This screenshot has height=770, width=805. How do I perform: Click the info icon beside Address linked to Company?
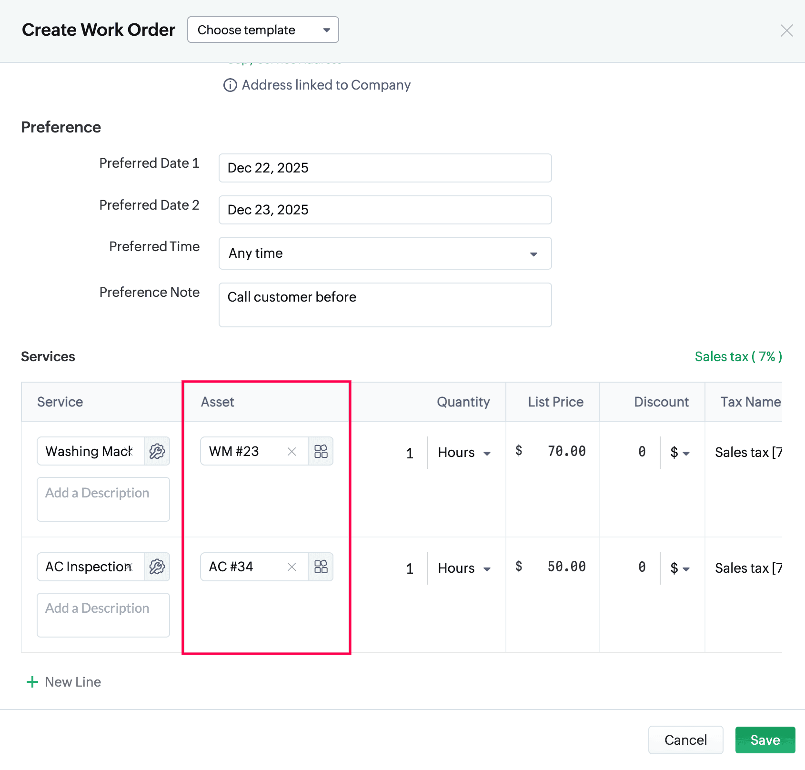coord(230,85)
